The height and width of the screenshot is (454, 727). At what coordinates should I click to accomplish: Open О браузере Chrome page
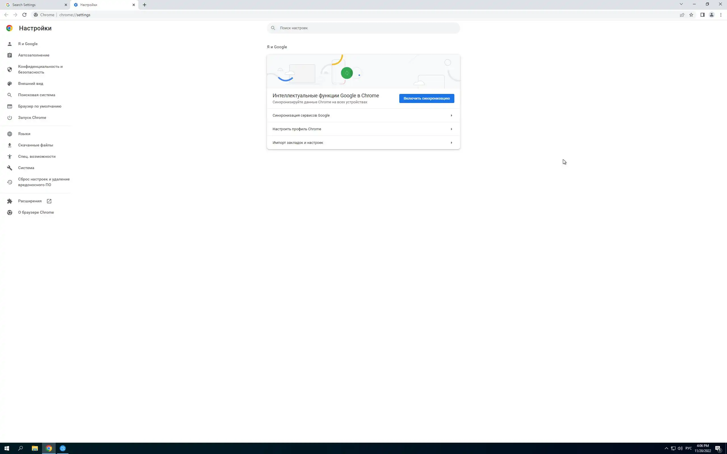point(36,212)
